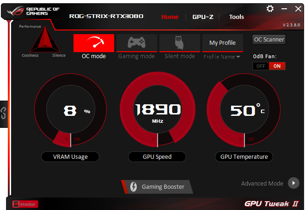This screenshot has width=305, height=210.
Task: Click the Republic of Gamers logo
Action: click(33, 11)
